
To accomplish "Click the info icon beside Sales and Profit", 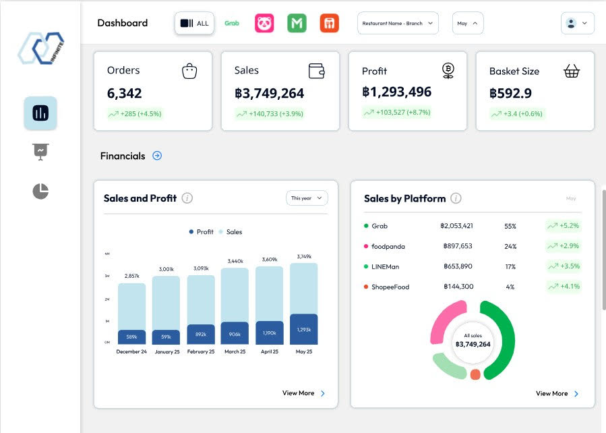I will (x=187, y=198).
